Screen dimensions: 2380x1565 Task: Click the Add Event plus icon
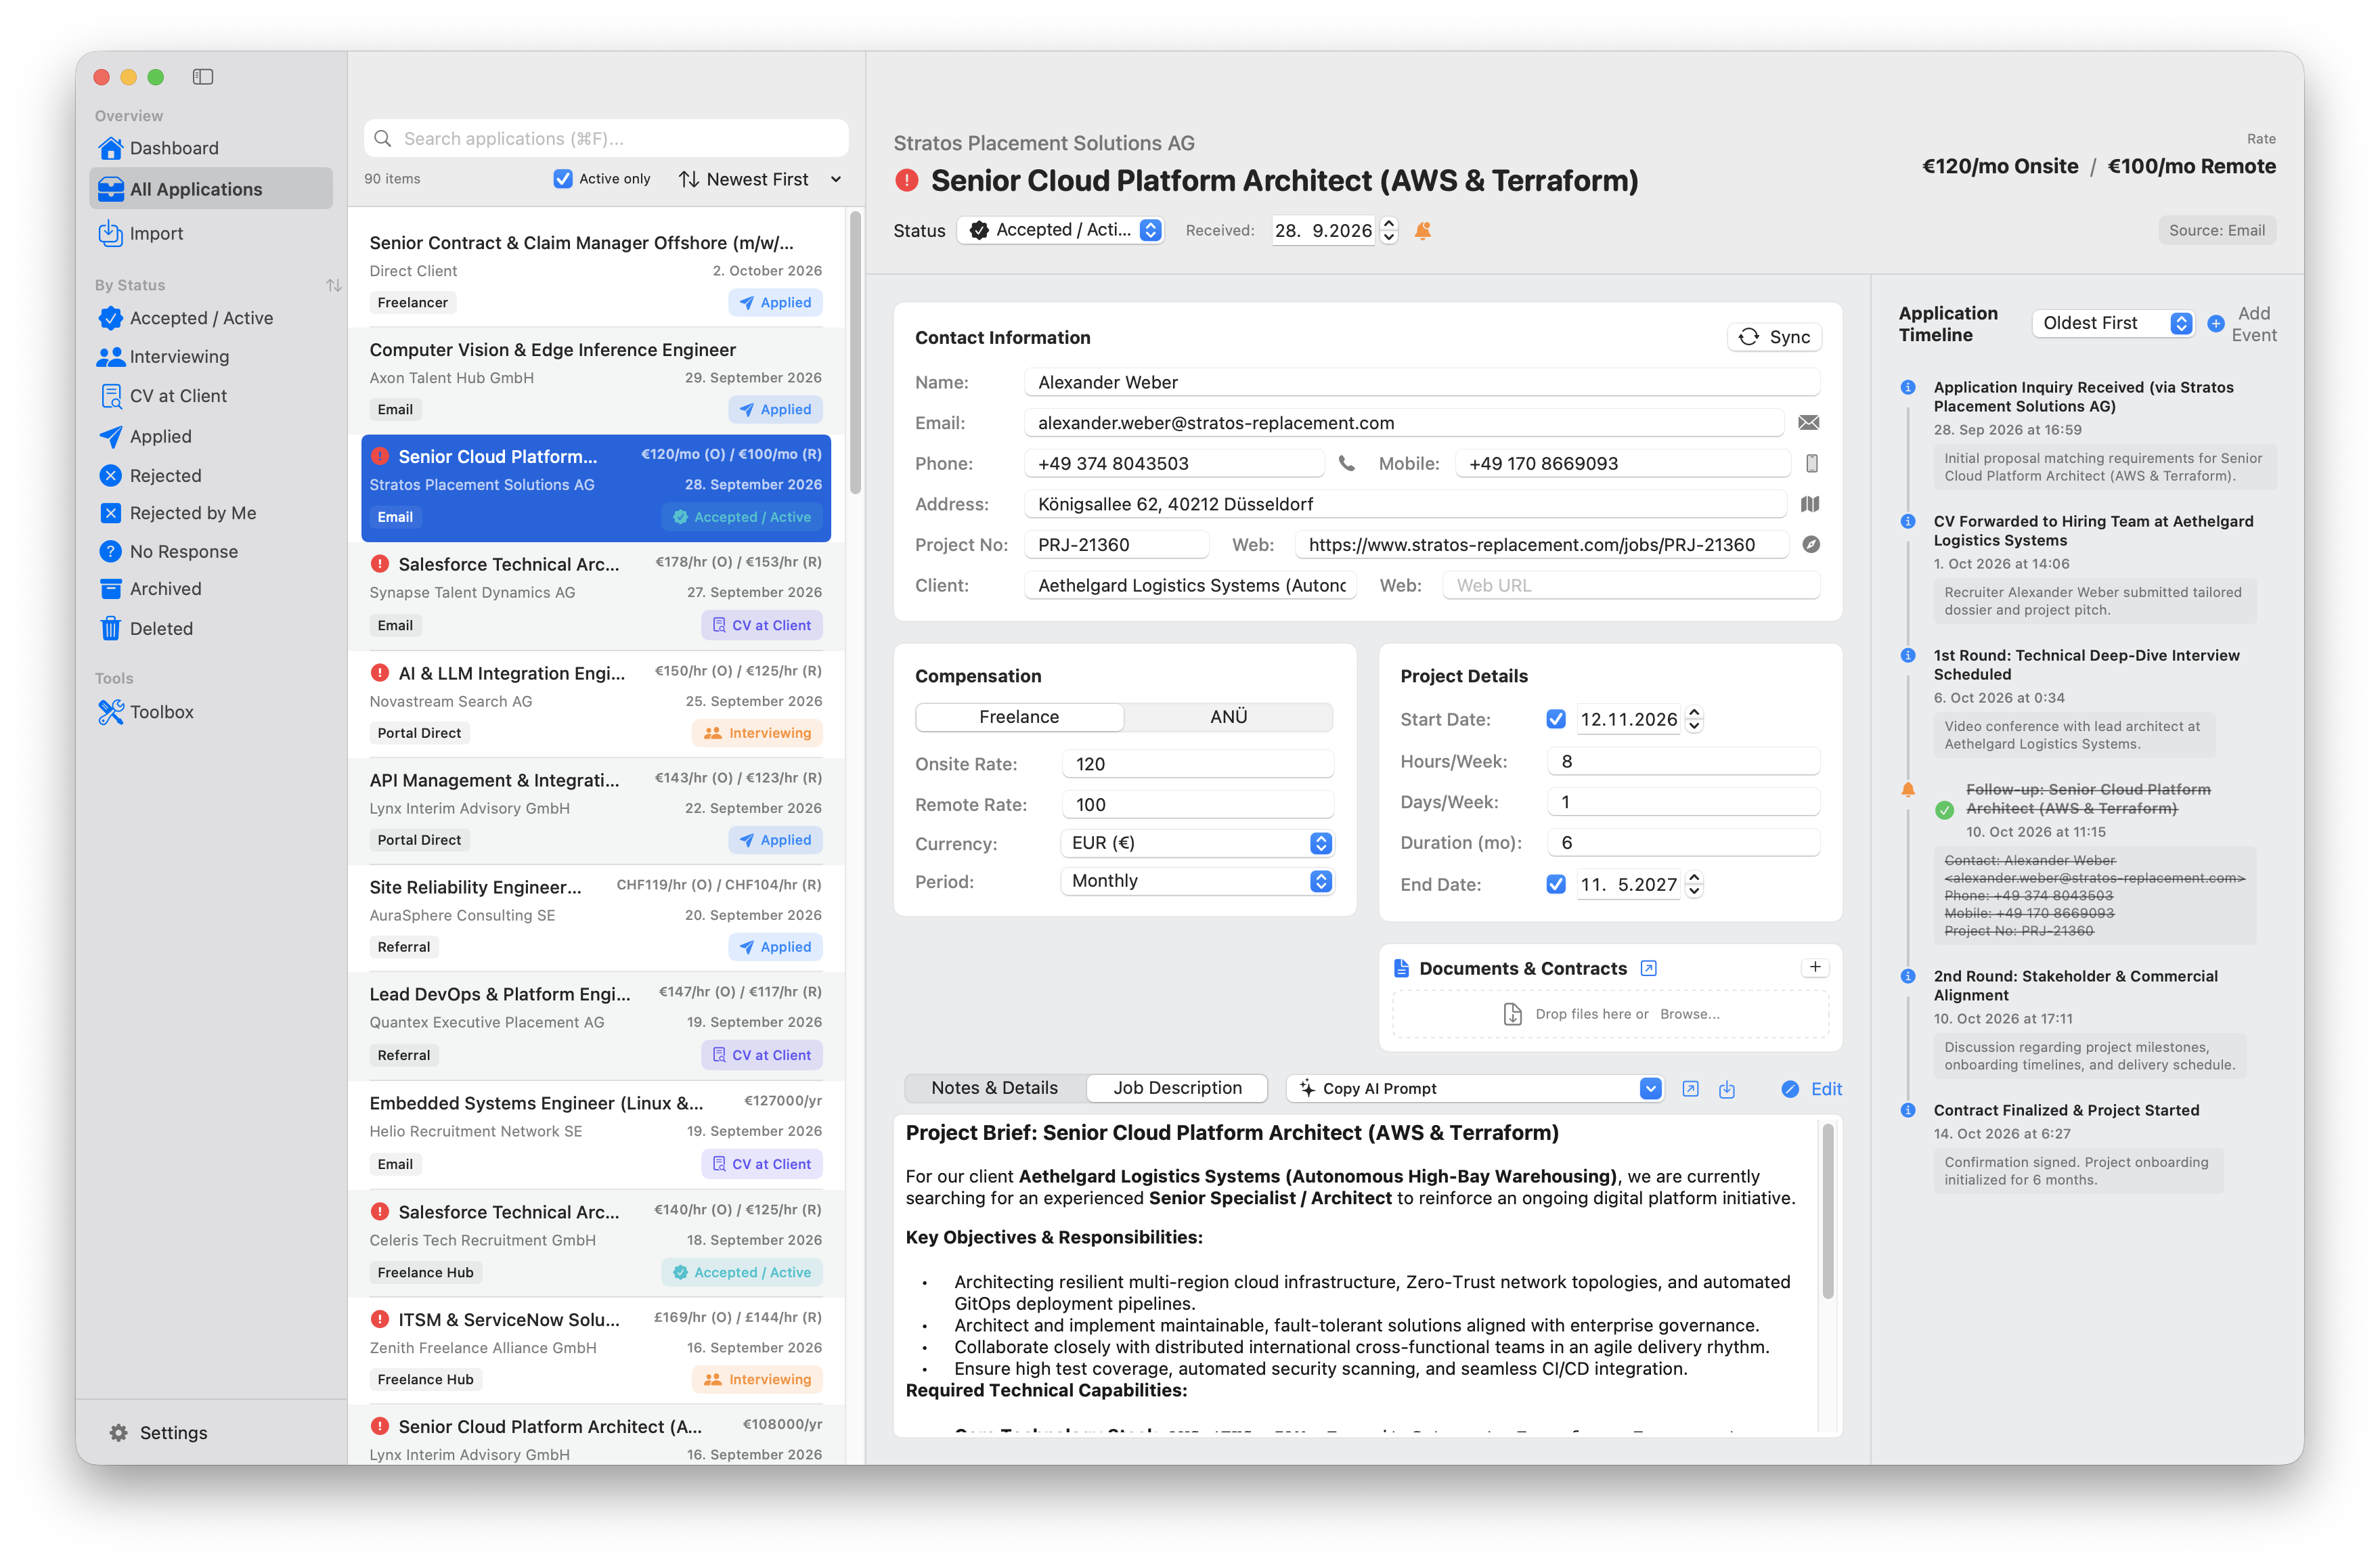pyautogui.click(x=2215, y=324)
